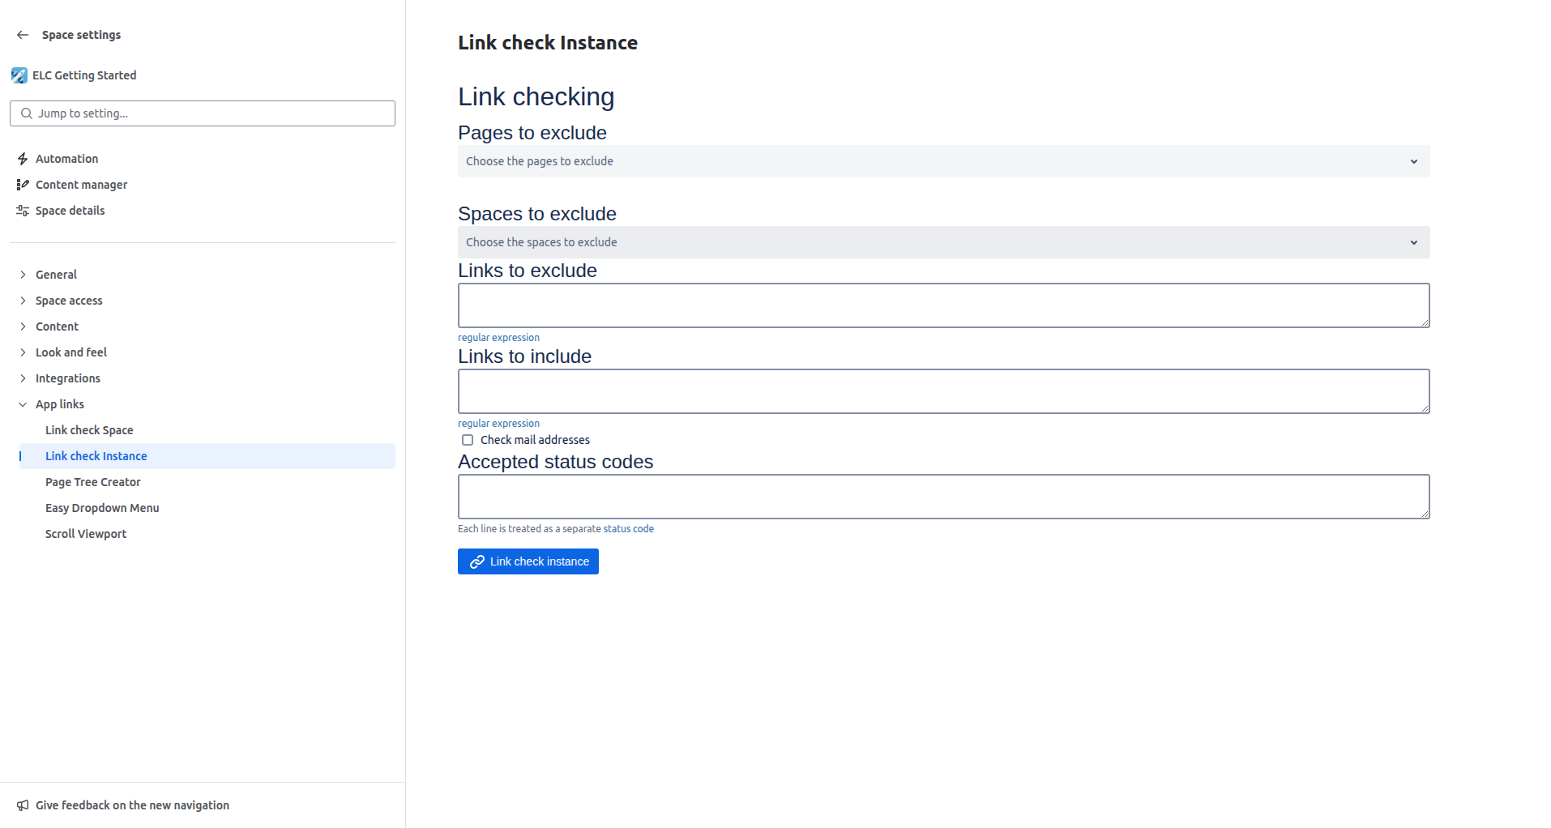Open the Link check Space item
1551x828 pixels.
pos(89,430)
